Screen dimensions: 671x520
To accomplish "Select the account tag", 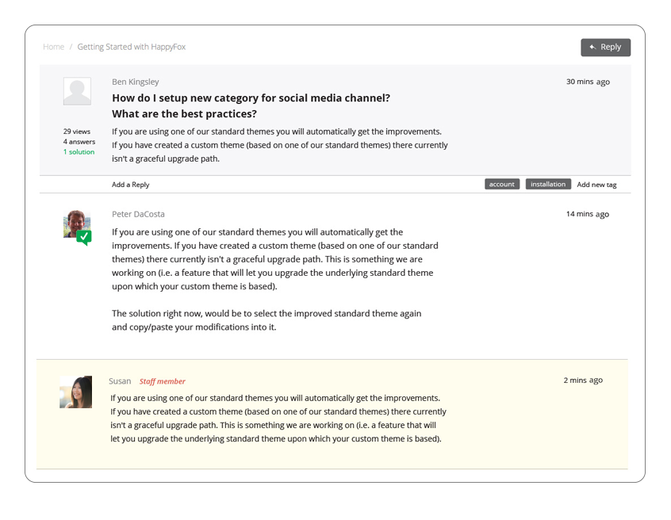I will (502, 184).
